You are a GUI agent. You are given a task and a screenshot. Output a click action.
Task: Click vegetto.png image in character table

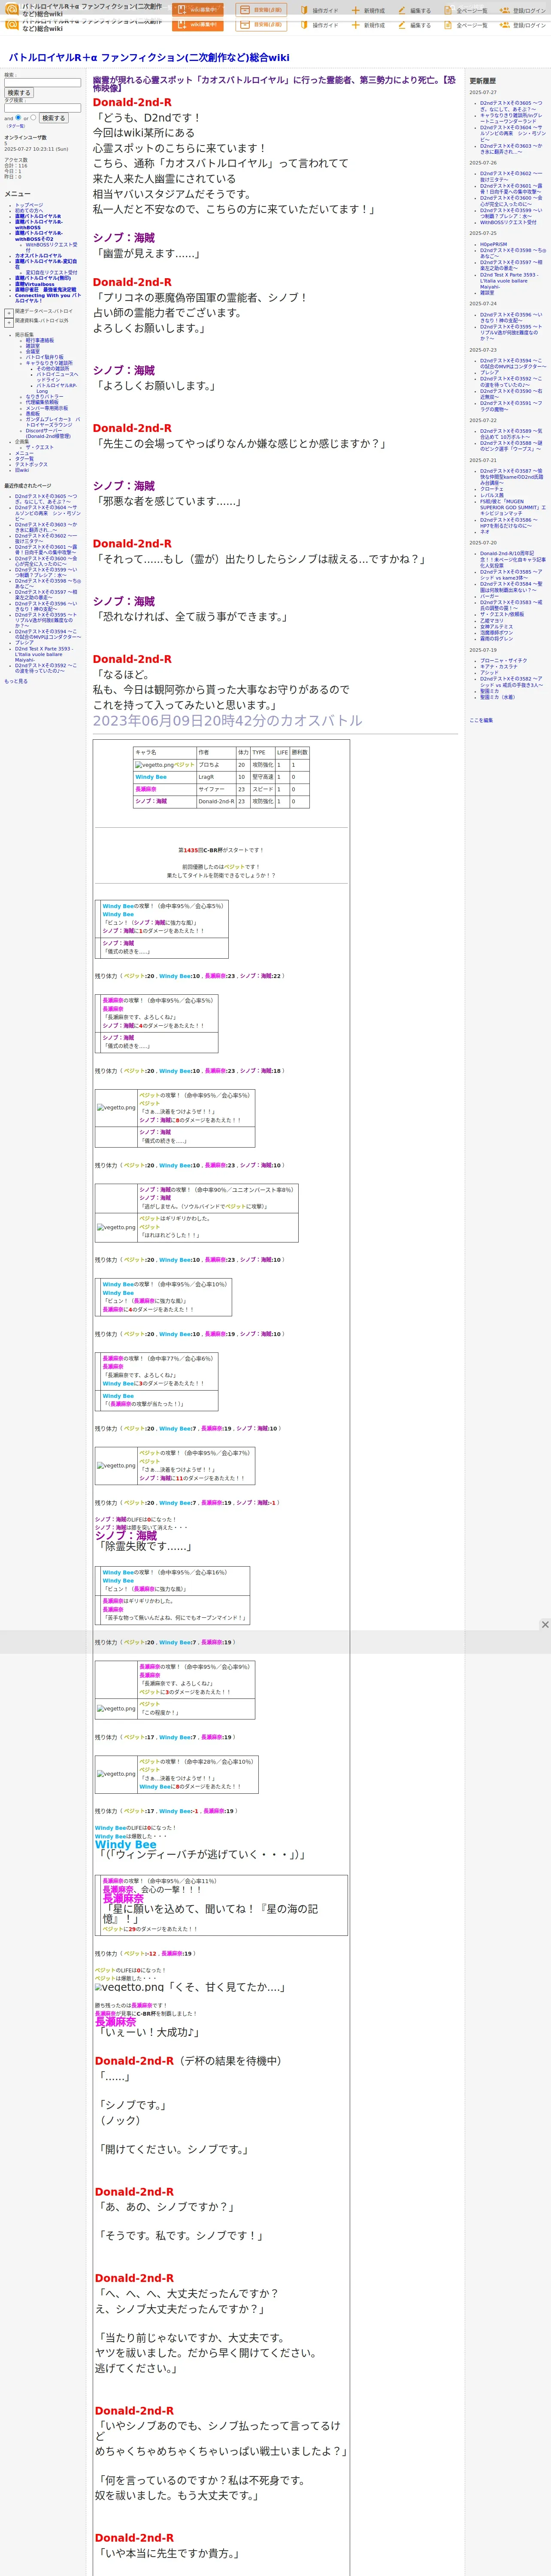point(154,765)
